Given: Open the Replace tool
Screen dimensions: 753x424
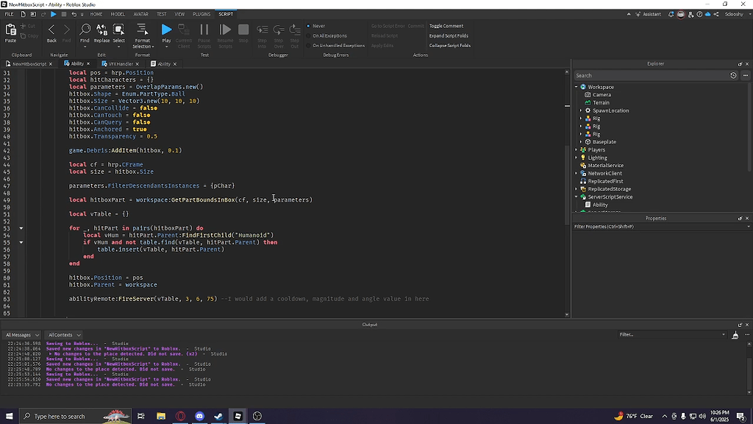Looking at the screenshot, I should click(102, 31).
